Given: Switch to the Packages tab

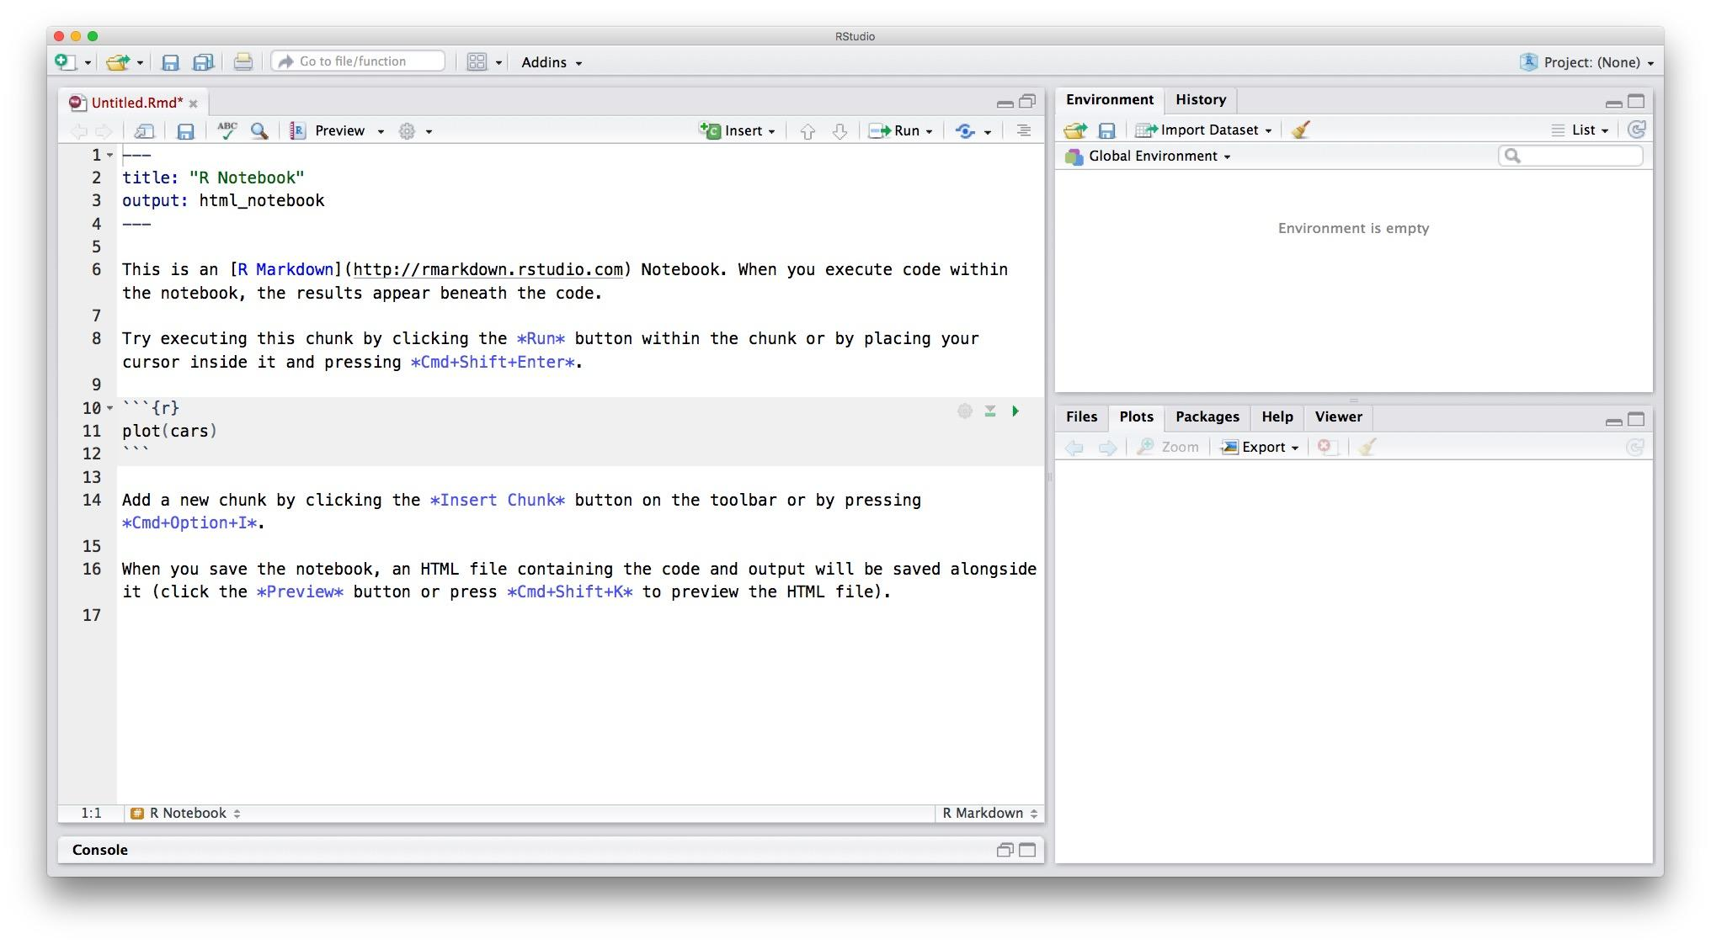Looking at the screenshot, I should (x=1207, y=417).
